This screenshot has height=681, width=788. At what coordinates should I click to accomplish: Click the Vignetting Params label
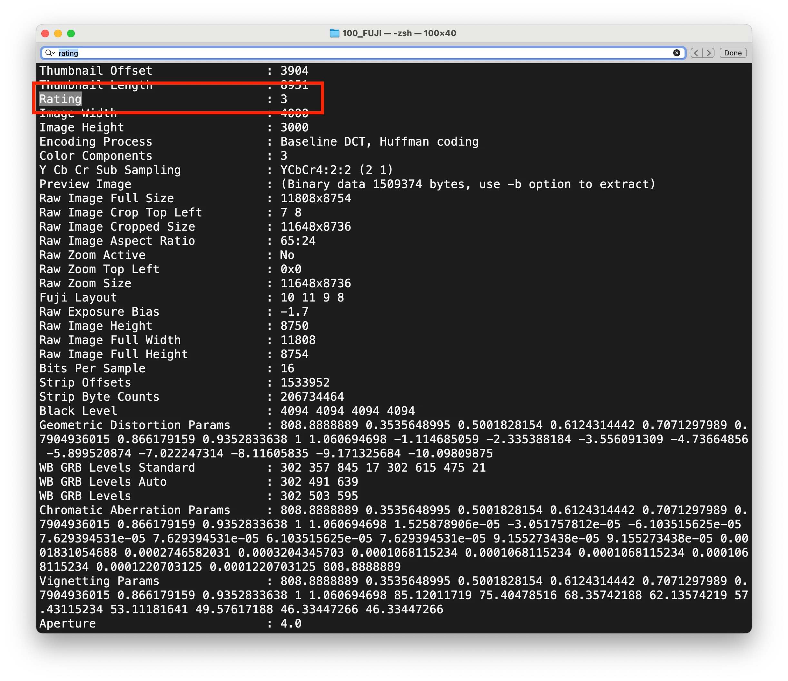coord(99,581)
